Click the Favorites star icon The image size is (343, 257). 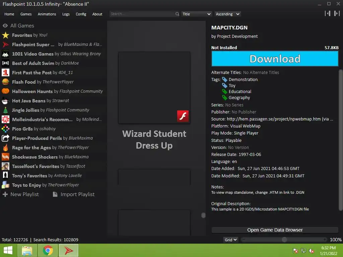pyautogui.click(x=5, y=35)
